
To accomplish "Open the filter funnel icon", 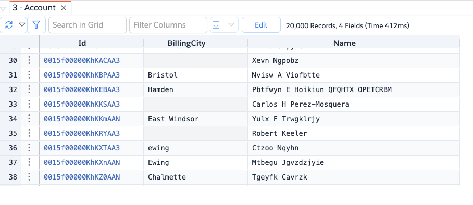I will coord(36,25).
